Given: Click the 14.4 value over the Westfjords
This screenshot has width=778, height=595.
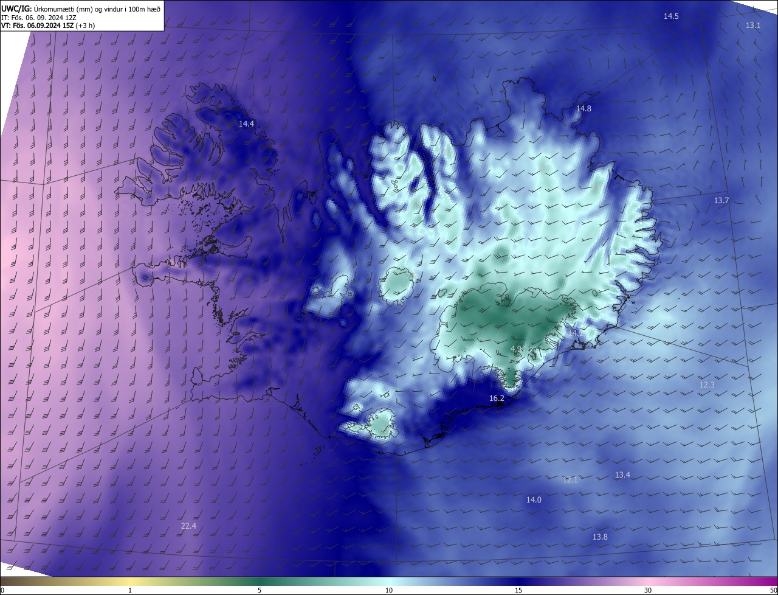Looking at the screenshot, I should (x=246, y=124).
